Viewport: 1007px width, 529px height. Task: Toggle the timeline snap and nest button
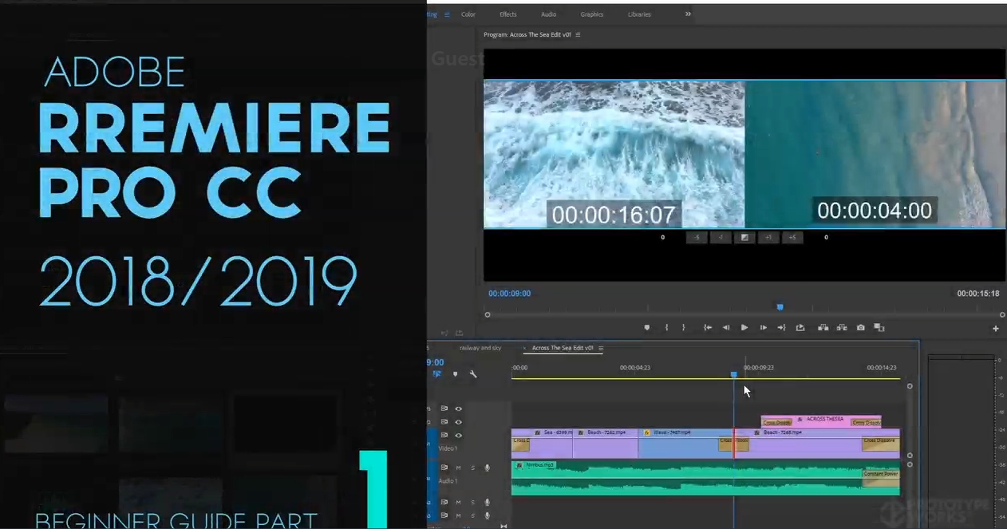[436, 373]
